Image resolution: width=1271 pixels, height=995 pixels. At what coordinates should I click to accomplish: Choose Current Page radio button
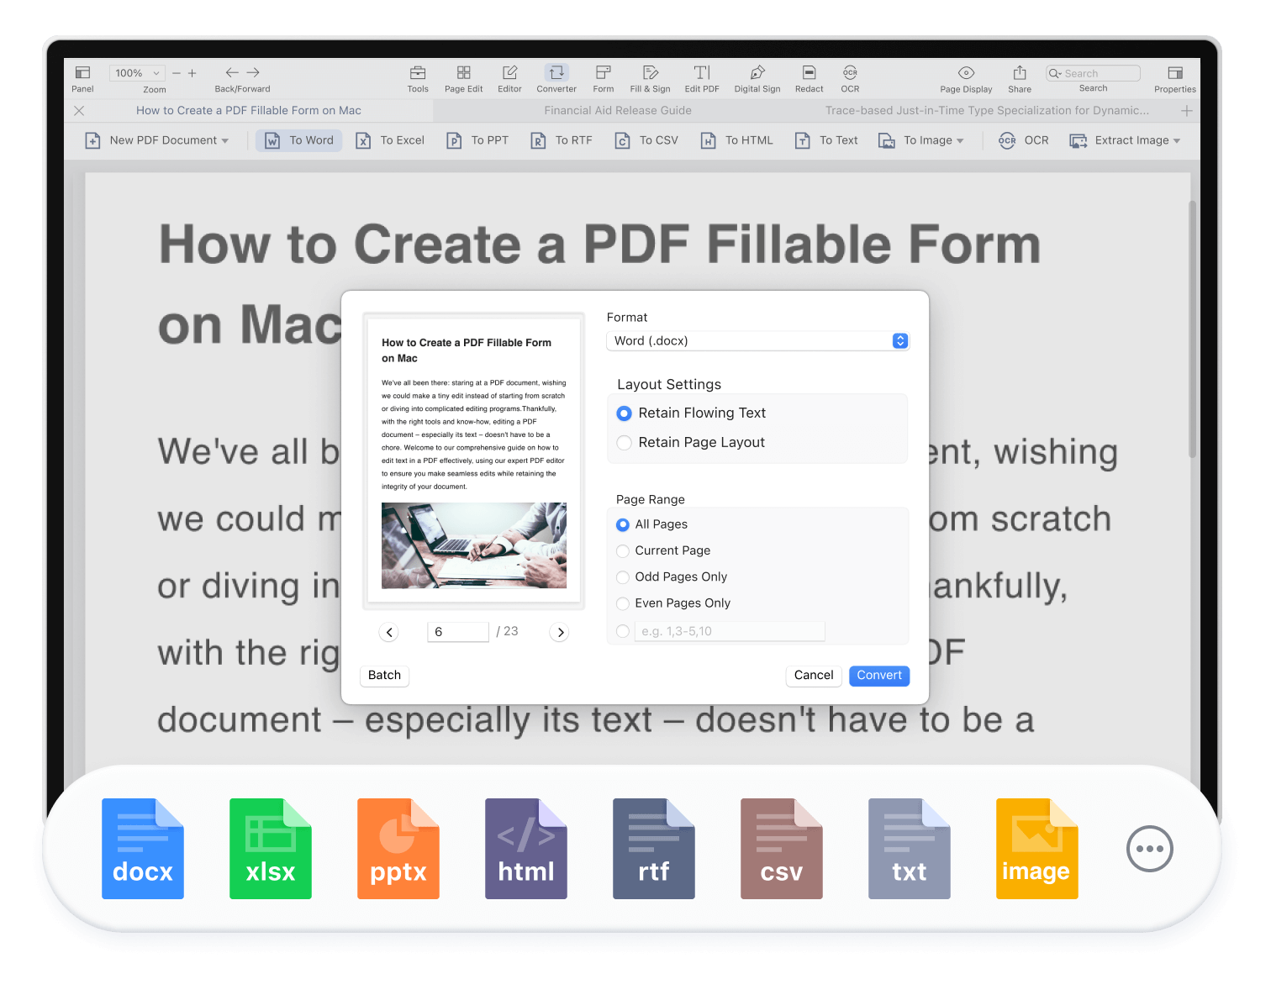click(623, 551)
